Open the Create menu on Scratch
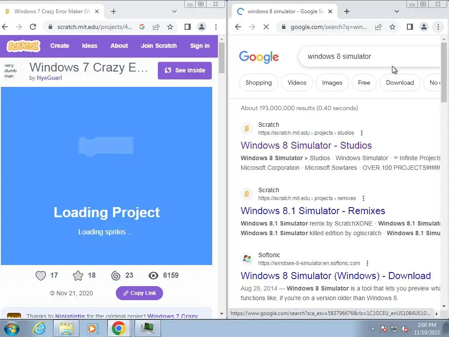Screen dimensions: 449x337 coord(60,46)
